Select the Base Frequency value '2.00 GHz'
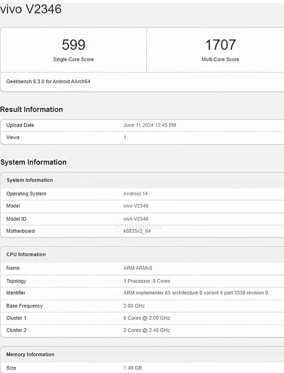The image size is (284, 373). (134, 306)
